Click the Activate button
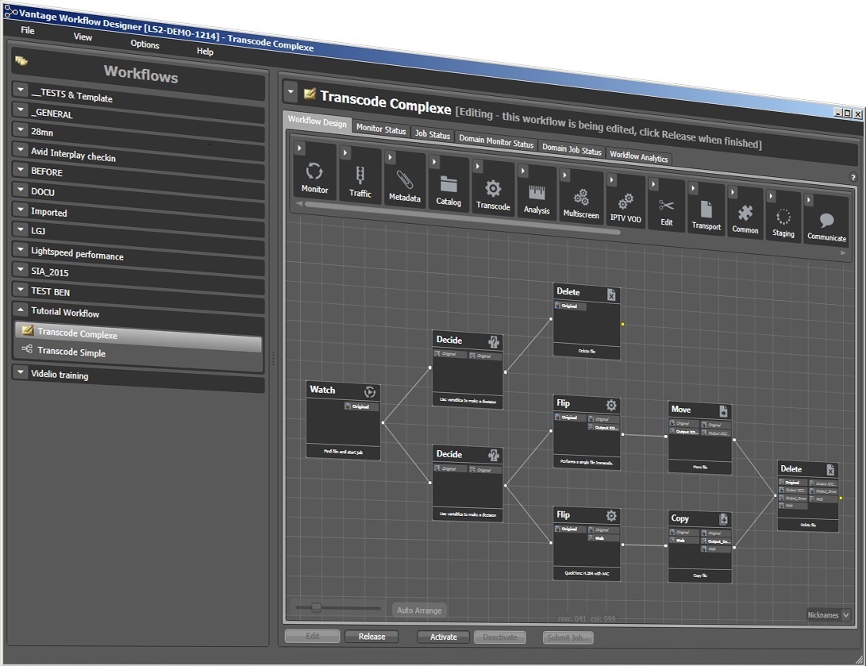The height and width of the screenshot is (666, 866). pyautogui.click(x=444, y=637)
